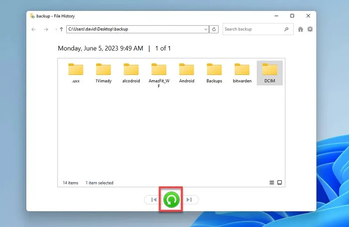Select the AmazFit_WF folder
Screen dimensions: 349x227
pyautogui.click(x=159, y=75)
